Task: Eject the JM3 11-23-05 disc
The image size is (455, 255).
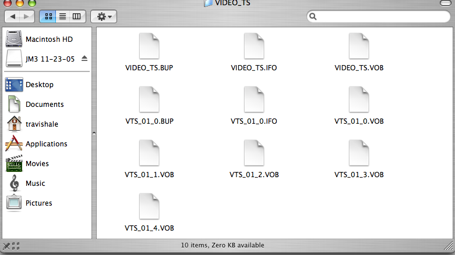Action: pos(84,59)
